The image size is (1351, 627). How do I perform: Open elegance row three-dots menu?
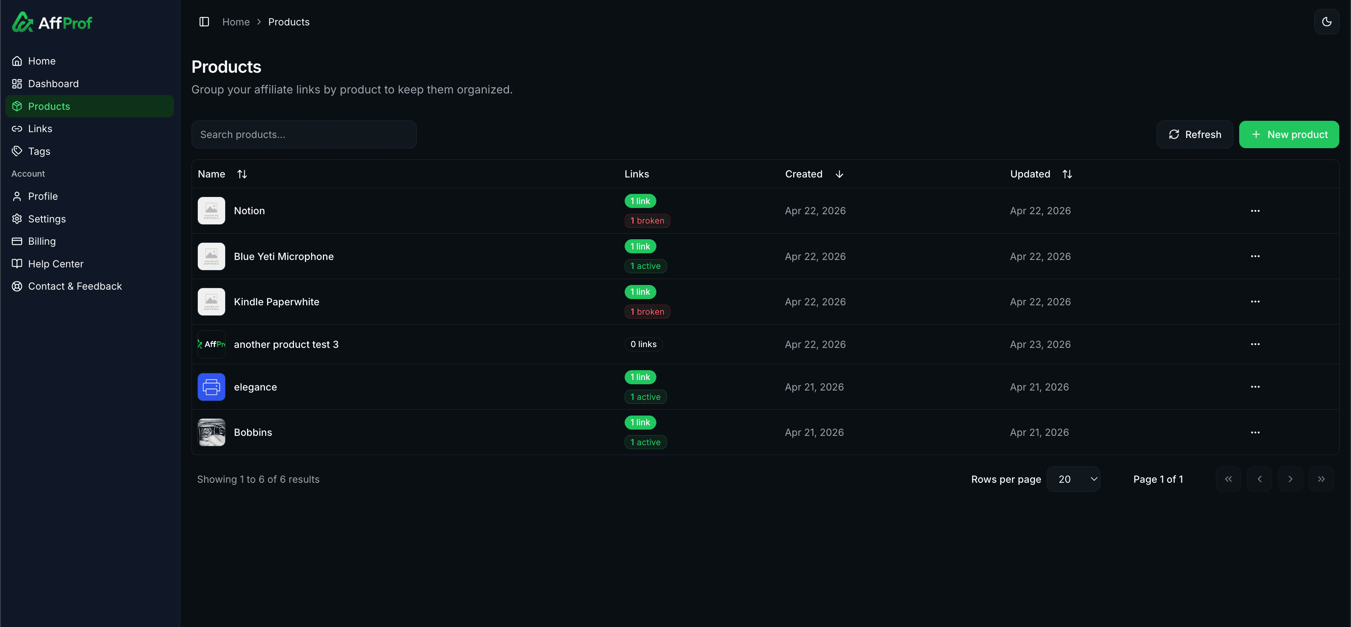click(x=1255, y=387)
